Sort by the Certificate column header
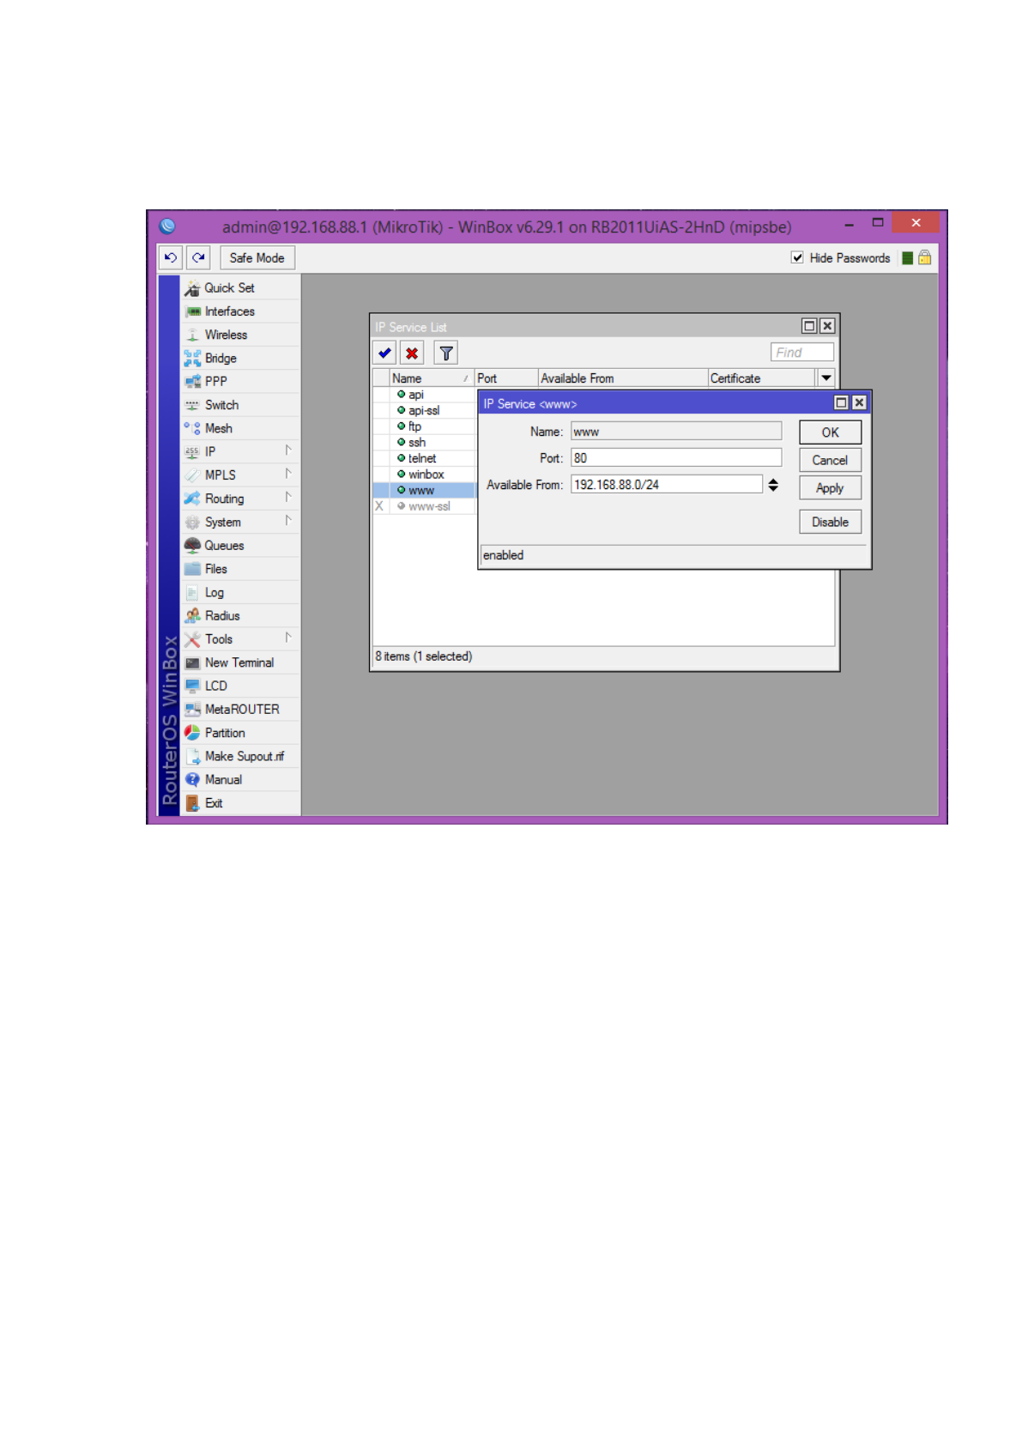 (761, 378)
